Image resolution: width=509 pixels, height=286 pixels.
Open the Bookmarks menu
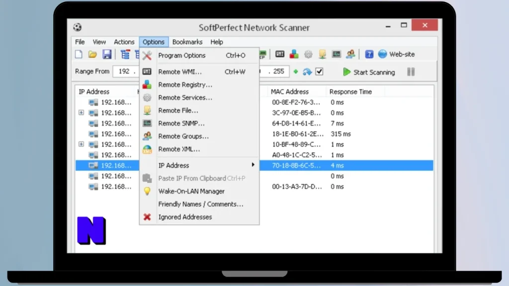tap(187, 42)
